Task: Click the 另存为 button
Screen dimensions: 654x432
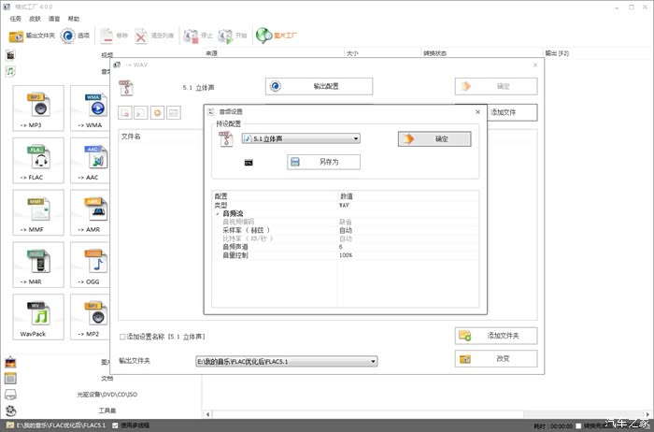Action: [323, 163]
